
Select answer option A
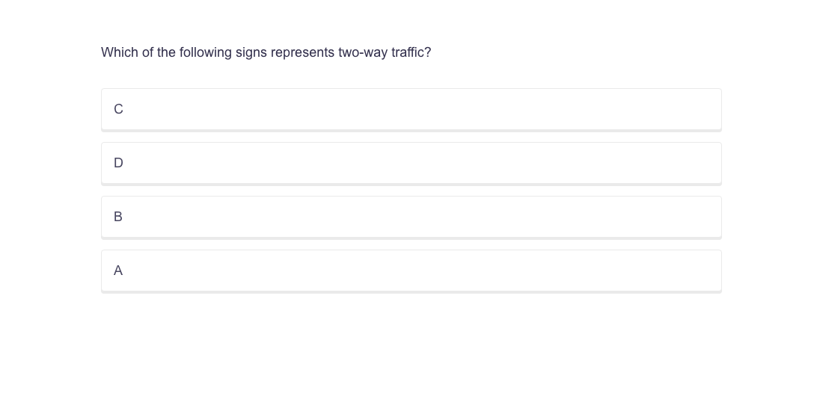(x=411, y=271)
